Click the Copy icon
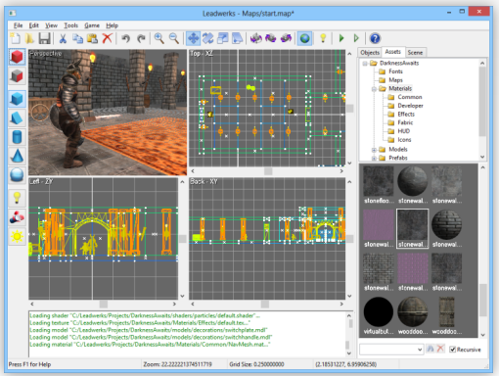This screenshot has width=499, height=376. (x=77, y=38)
